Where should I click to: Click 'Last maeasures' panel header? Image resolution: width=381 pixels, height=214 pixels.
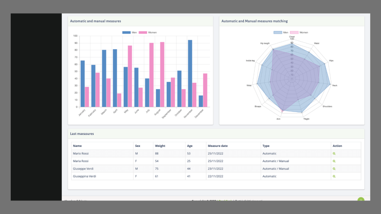[82, 133]
